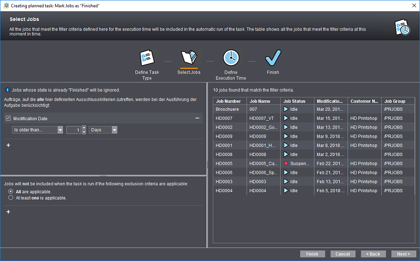The image size is (420, 261).
Task: Sort table by Job Status column header
Action: click(x=296, y=100)
